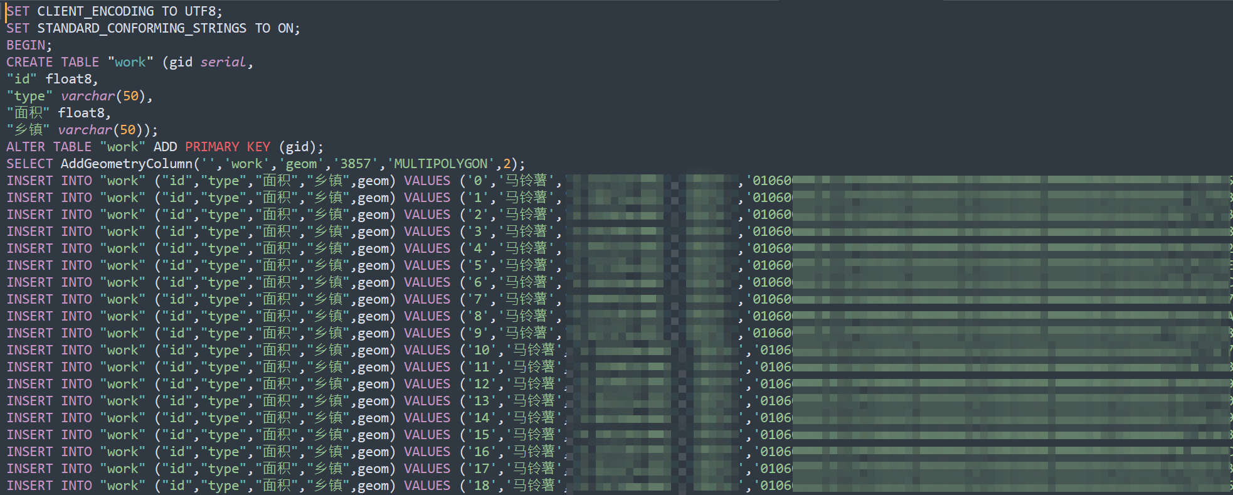Click the italic 'serial' type keyword

click(x=223, y=62)
